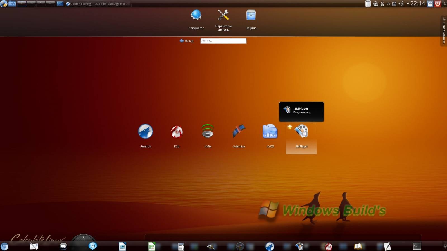Open volume control speaker icon
The image size is (447, 251).
click(x=401, y=4)
